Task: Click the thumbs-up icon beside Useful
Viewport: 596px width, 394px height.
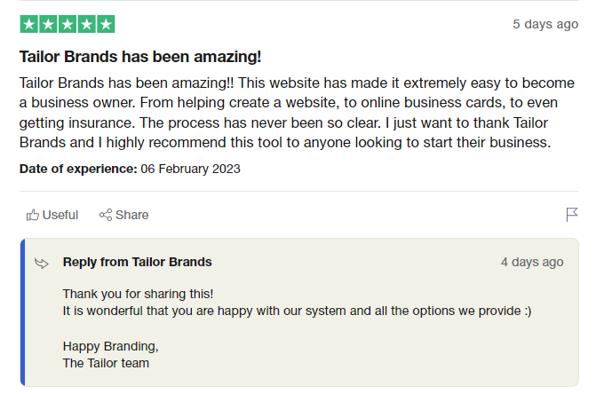Action: pos(33,215)
